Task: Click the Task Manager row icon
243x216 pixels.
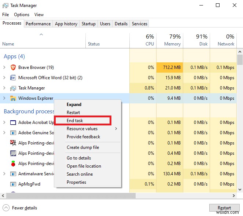Action: 13,88
